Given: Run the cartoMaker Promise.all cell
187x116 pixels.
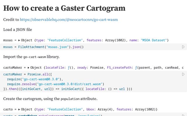Looking at the screenshot, I should tap(183, 74).
